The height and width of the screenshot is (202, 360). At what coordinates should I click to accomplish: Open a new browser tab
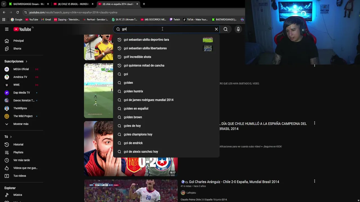[144, 4]
